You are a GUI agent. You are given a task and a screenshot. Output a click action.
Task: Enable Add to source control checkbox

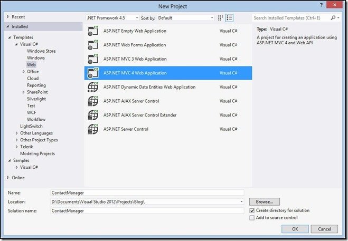[252, 218]
